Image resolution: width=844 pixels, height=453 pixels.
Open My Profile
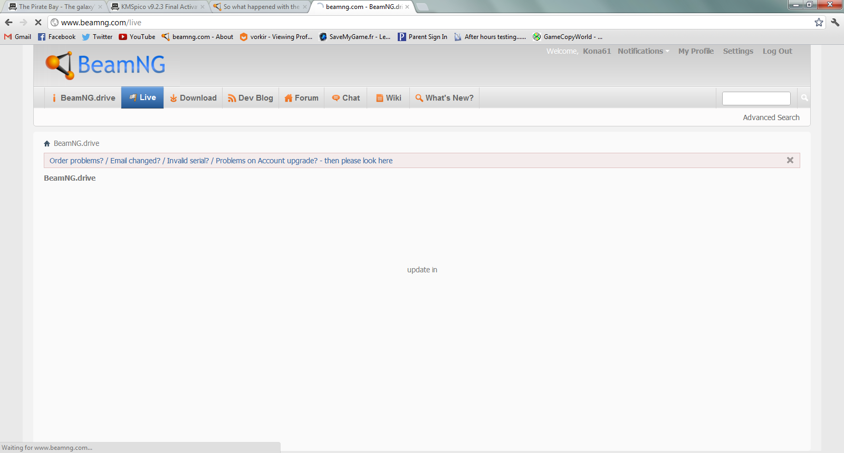coord(696,51)
